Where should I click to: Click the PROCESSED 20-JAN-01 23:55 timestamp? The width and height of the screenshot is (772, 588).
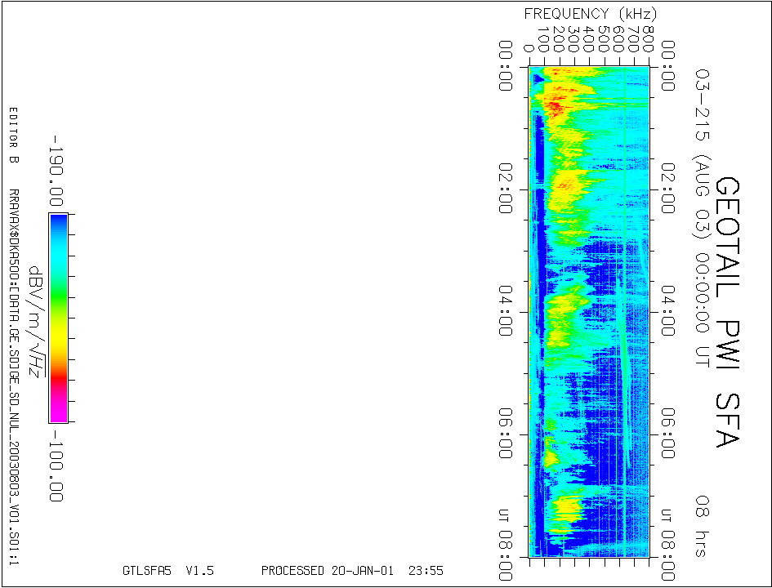pos(352,571)
